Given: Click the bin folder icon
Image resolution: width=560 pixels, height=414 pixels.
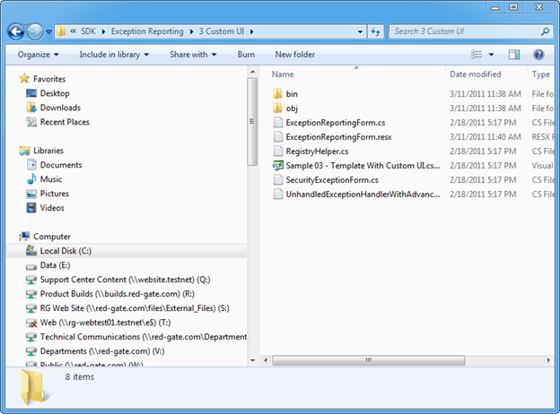Looking at the screenshot, I should click(277, 94).
